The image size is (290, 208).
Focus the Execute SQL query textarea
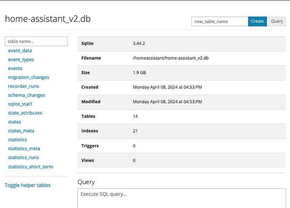point(182,199)
